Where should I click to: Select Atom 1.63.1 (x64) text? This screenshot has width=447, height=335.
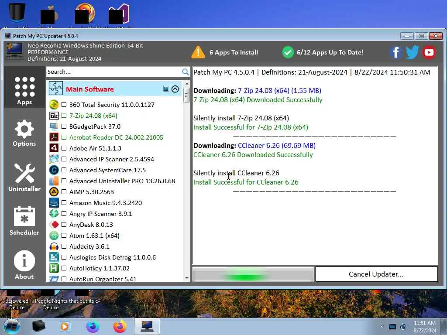point(94,236)
